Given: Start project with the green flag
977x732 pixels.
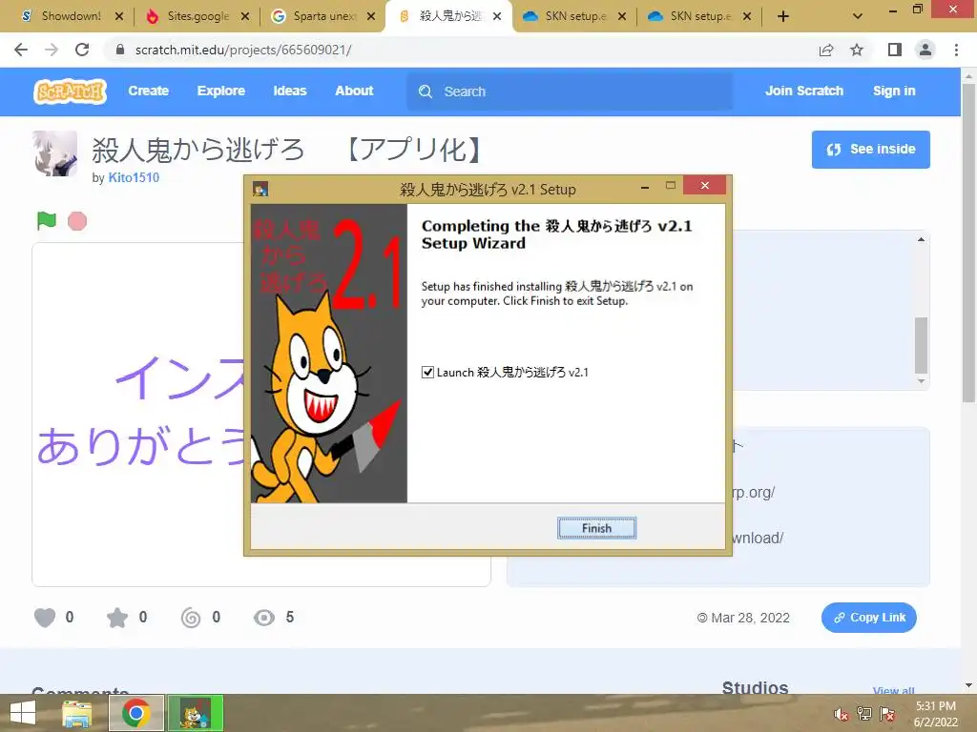Looking at the screenshot, I should [x=46, y=220].
